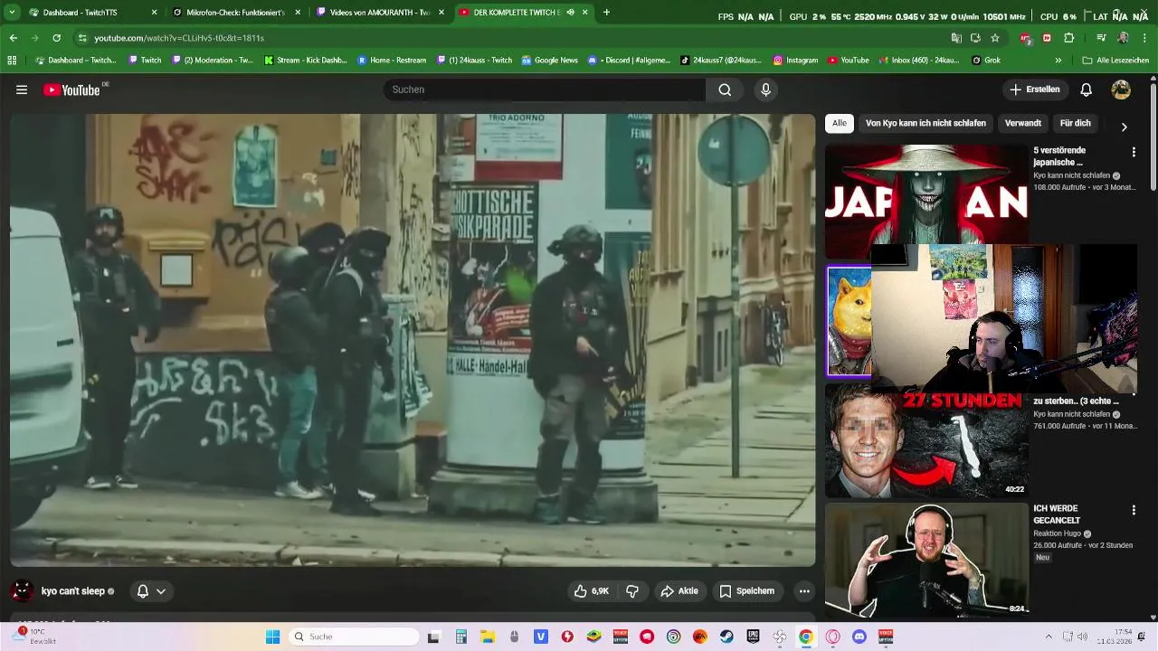Select the 'Für dich' filter chip
Viewport: 1158px width, 651px height.
coord(1076,123)
